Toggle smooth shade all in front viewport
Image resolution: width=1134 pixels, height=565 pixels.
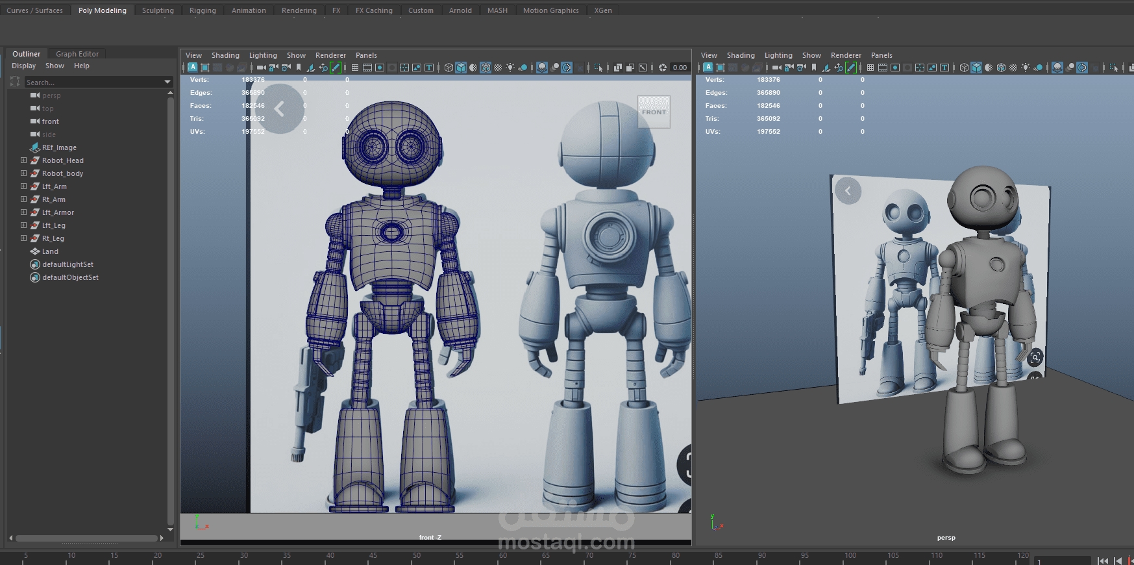tap(461, 68)
